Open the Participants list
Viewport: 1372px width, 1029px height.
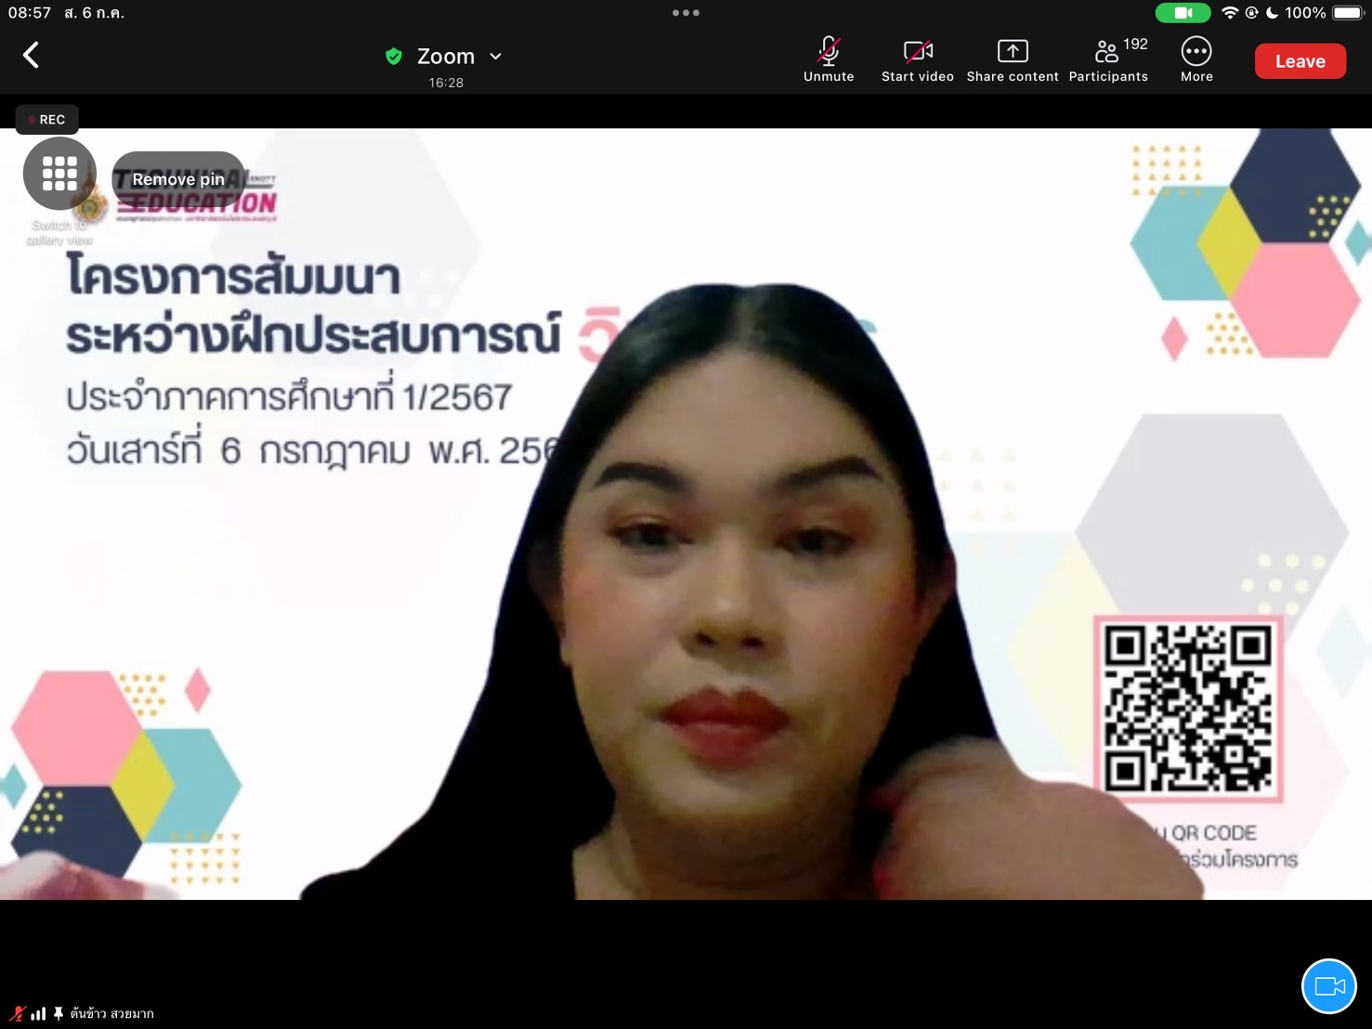click(1108, 60)
